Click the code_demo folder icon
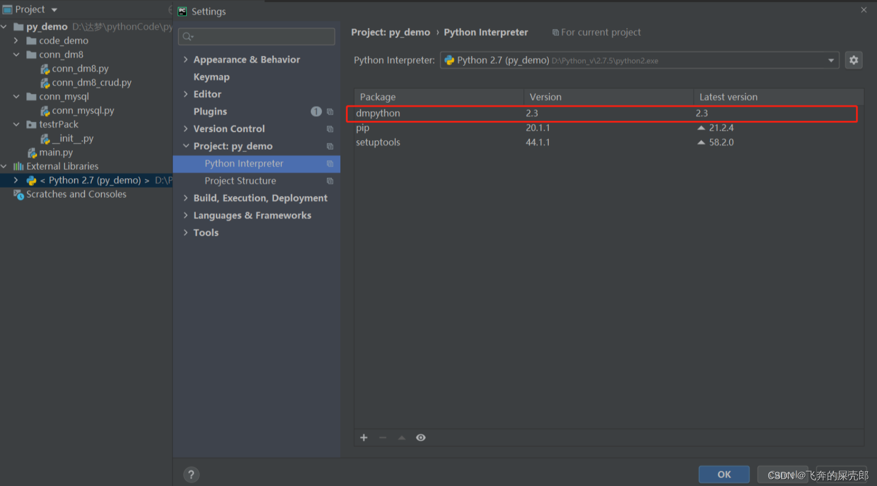The image size is (877, 486). coord(32,41)
